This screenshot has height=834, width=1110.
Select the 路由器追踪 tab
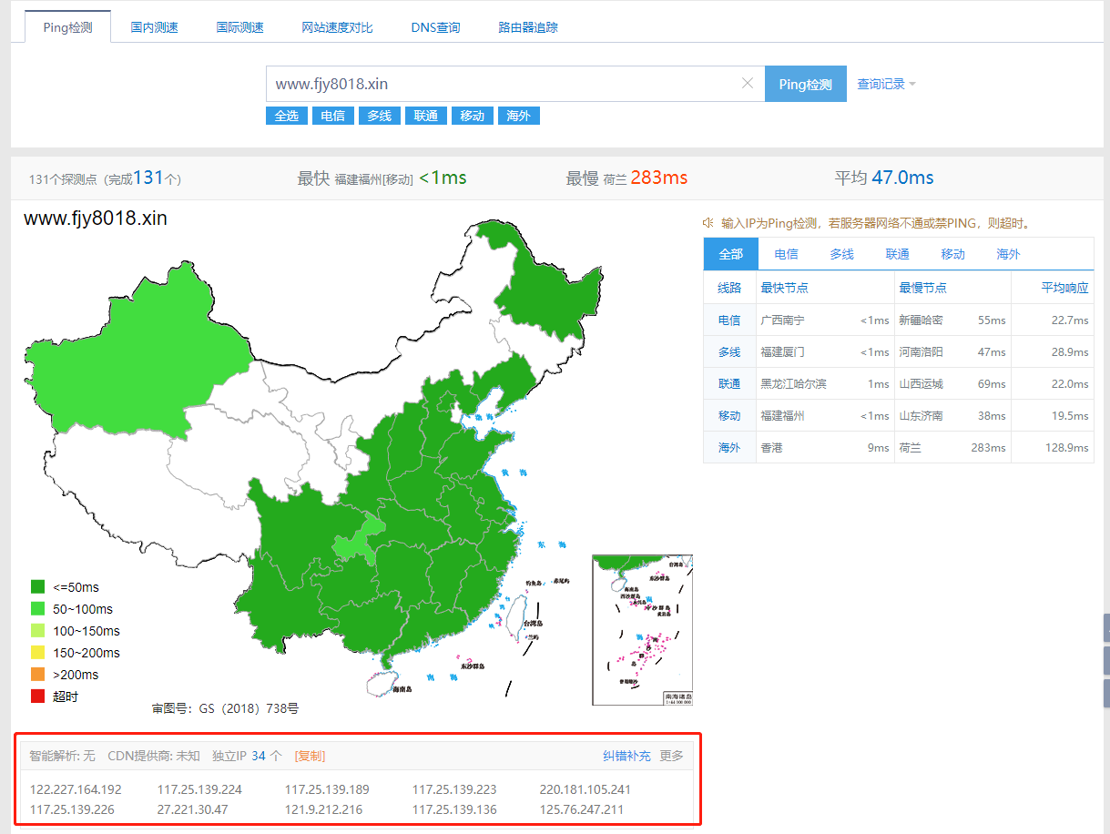point(528,27)
